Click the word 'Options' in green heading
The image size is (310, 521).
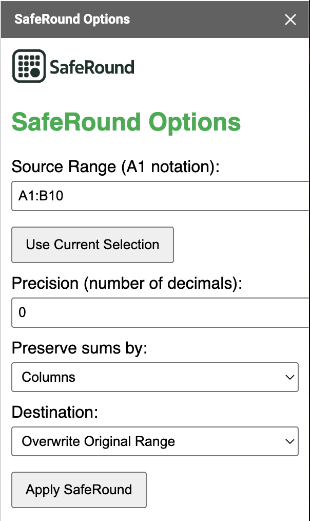[x=195, y=123]
